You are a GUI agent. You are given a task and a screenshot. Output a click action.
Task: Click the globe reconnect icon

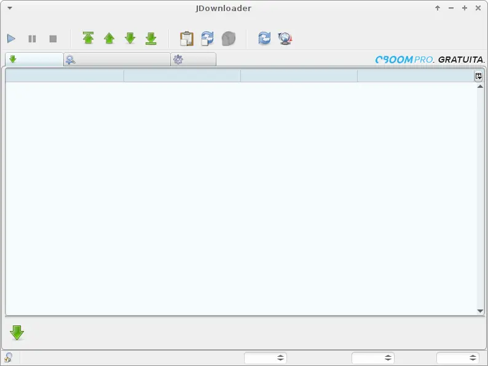tap(285, 39)
